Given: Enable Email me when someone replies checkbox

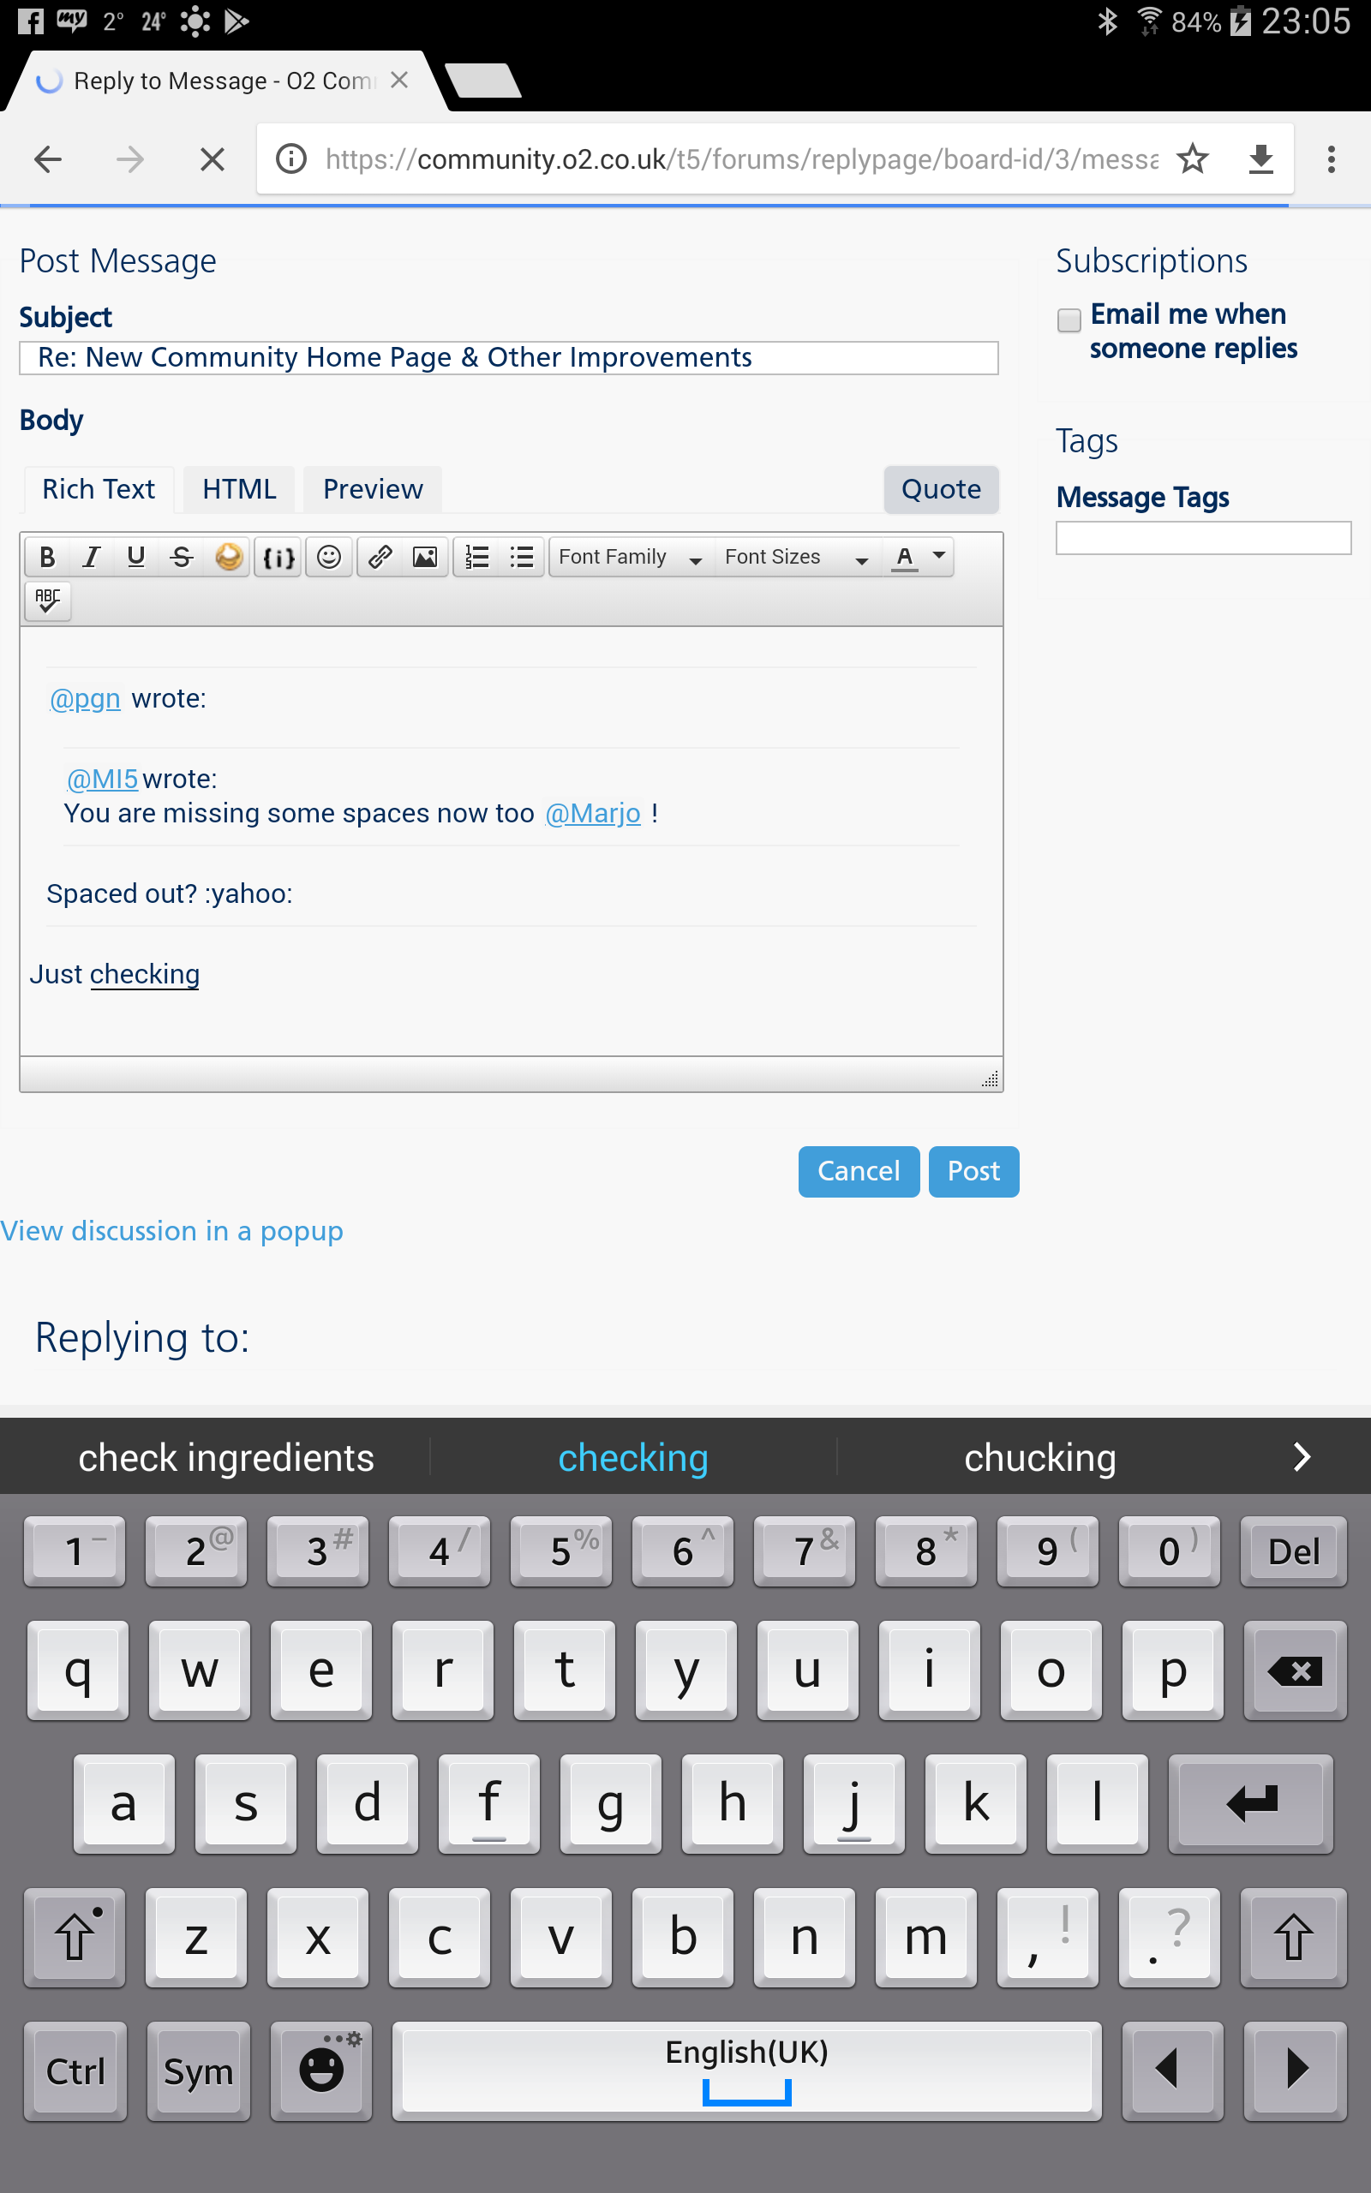Looking at the screenshot, I should pos(1069,320).
